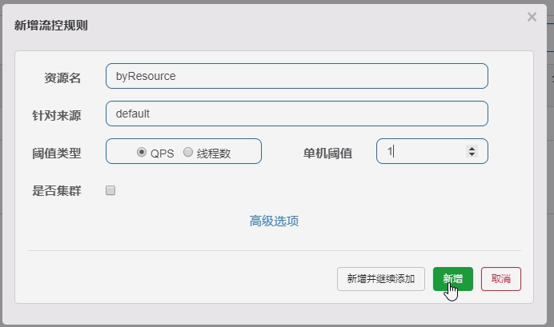
Task: Click the 针对来源 field label
Action: tap(57, 116)
